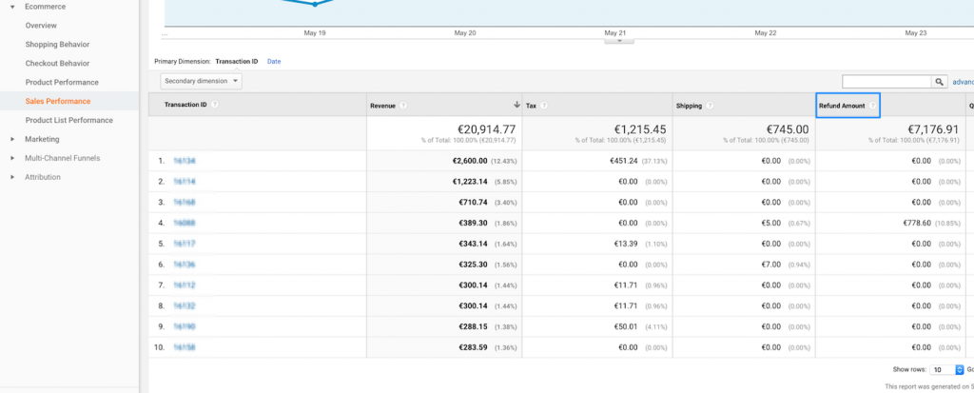974x393 pixels.
Task: Click help icon beside Transaction ID header
Action: click(x=216, y=105)
